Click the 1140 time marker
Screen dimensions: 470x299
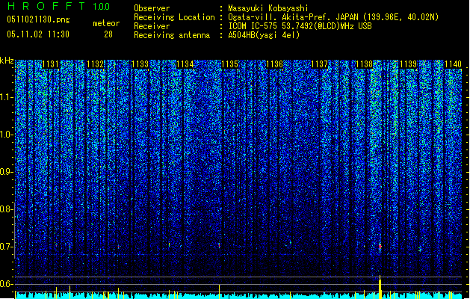point(454,64)
